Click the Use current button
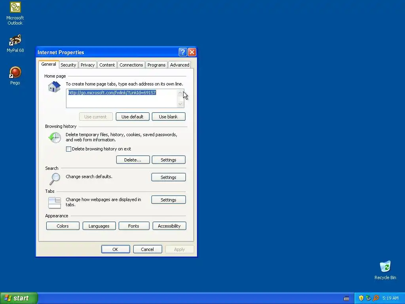 point(96,117)
